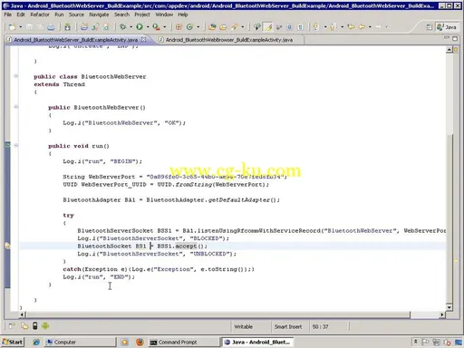Open the Window menu
464x348 pixels.
pos(164,14)
